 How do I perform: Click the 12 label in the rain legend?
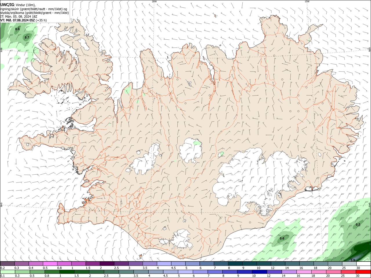pos(268,276)
